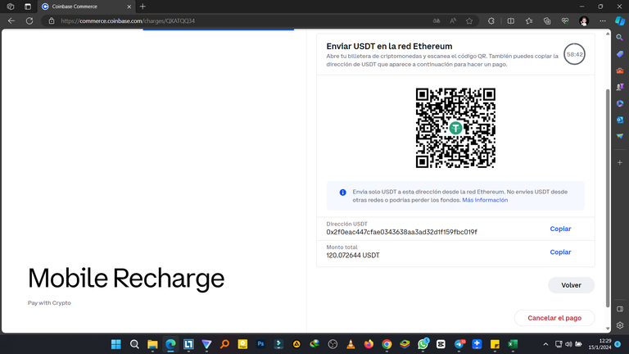Open the sidebar Drop paper plane icon
Image resolution: width=629 pixels, height=354 pixels.
point(620,136)
